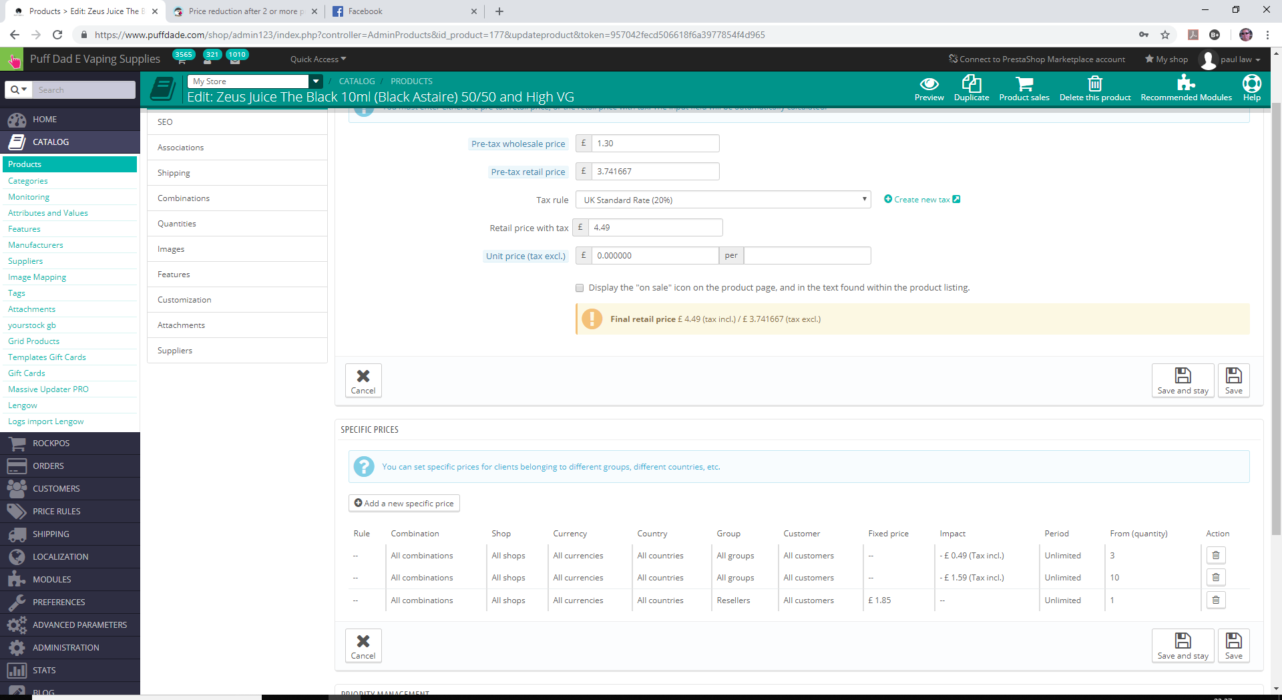Open ADVANCED PARAMETERS sidebar menu
The image size is (1282, 700).
pos(70,625)
